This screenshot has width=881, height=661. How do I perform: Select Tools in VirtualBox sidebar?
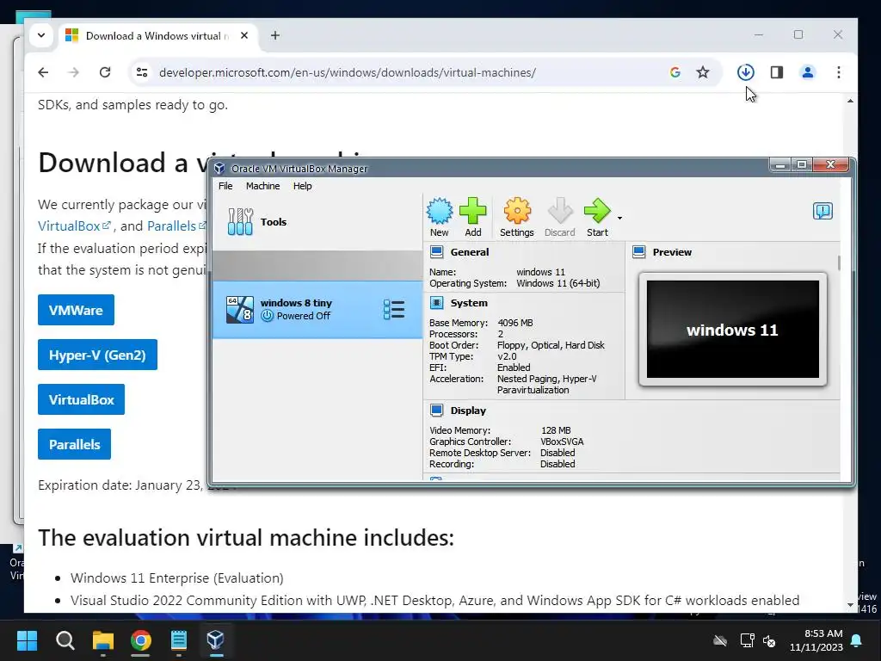pos(317,222)
